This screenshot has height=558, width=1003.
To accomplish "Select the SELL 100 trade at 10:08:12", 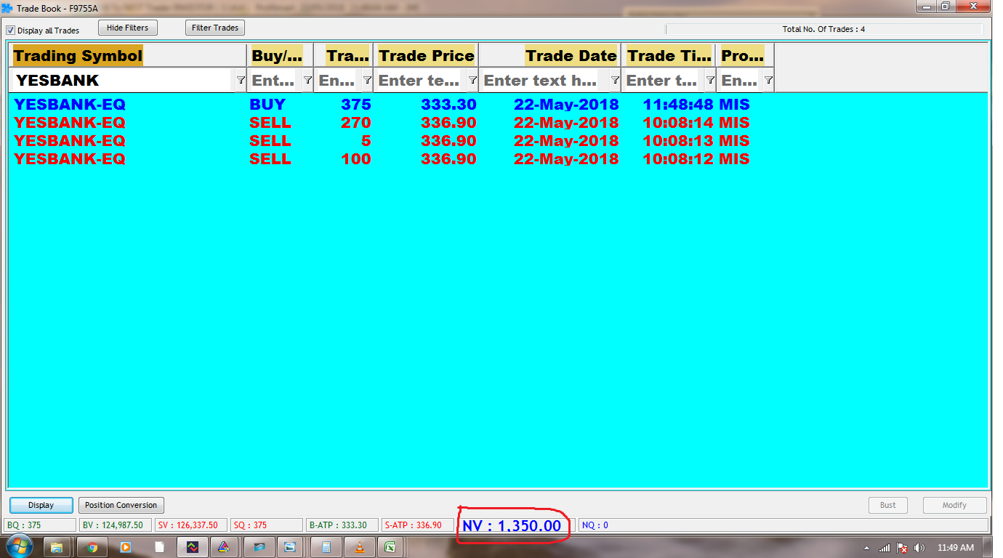I will click(x=498, y=159).
